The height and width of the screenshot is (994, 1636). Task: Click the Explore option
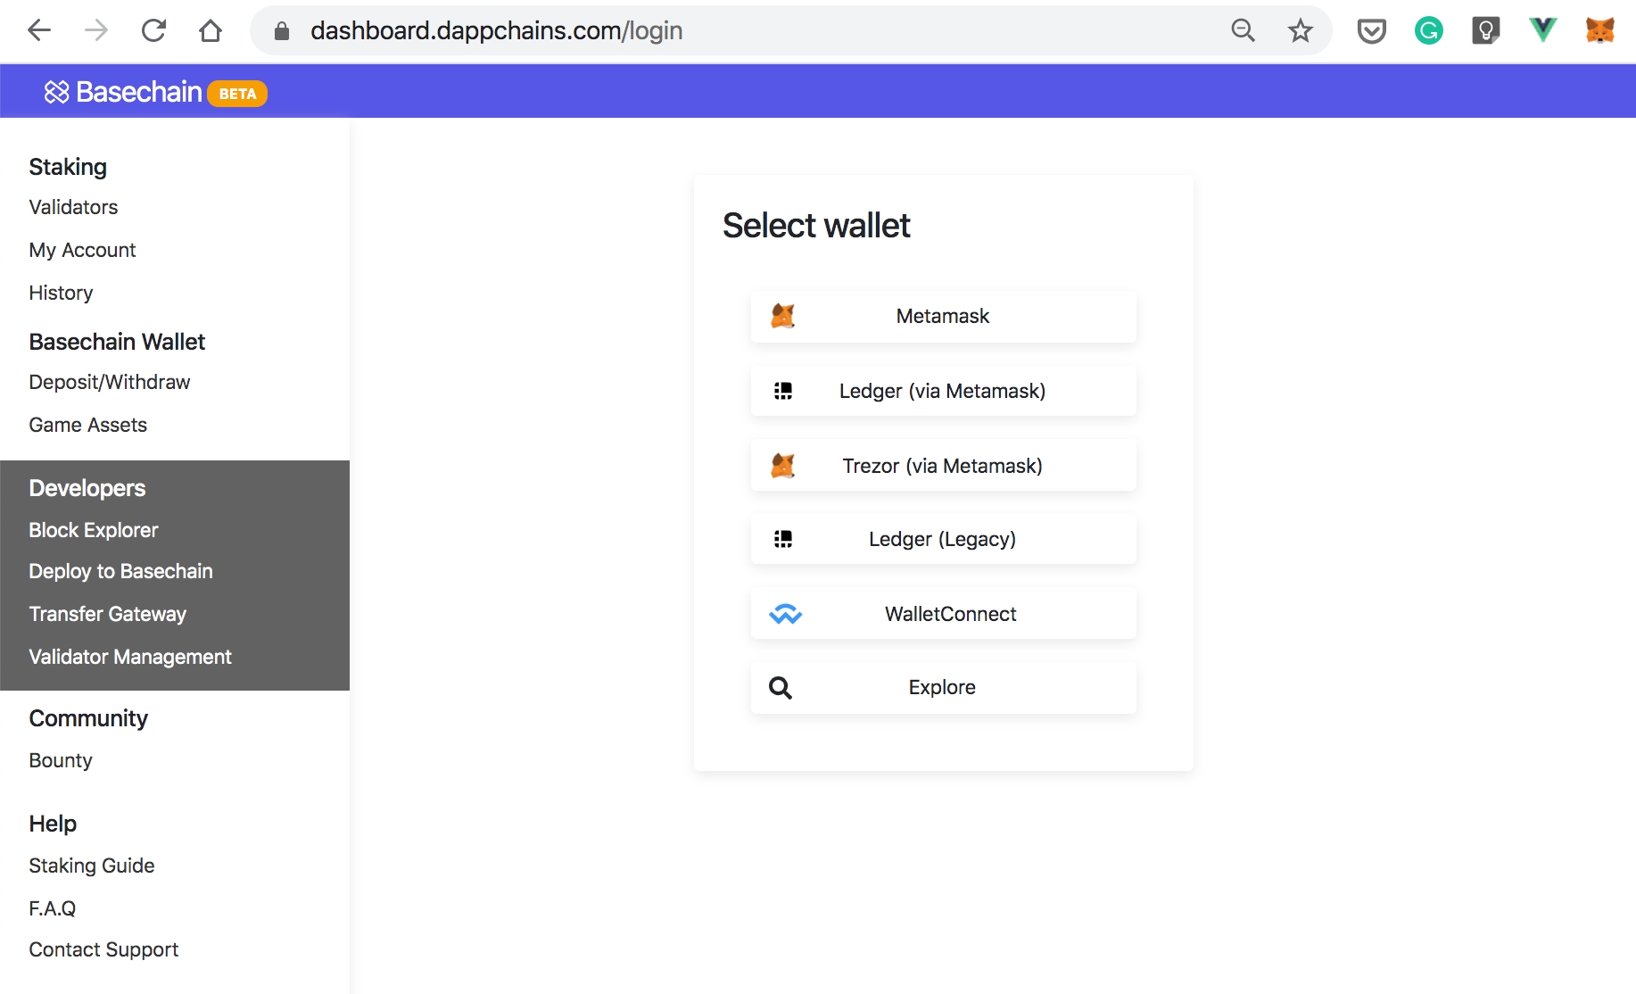943,687
